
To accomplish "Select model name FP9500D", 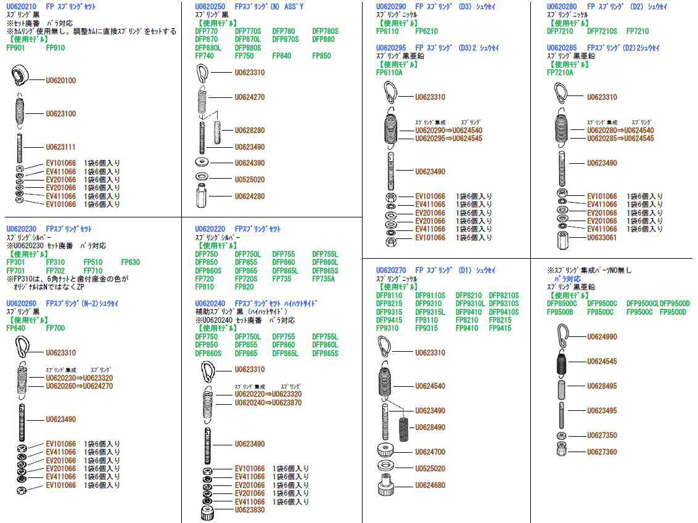I will (673, 313).
